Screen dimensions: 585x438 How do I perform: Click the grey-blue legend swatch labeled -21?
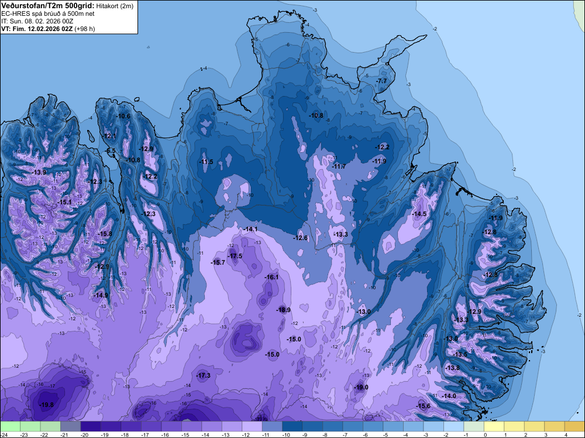(71, 426)
